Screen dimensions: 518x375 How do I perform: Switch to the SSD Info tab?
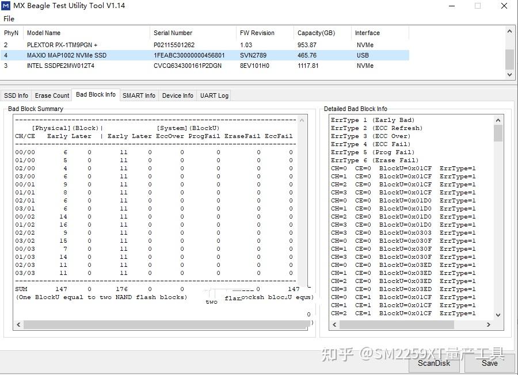(x=16, y=95)
